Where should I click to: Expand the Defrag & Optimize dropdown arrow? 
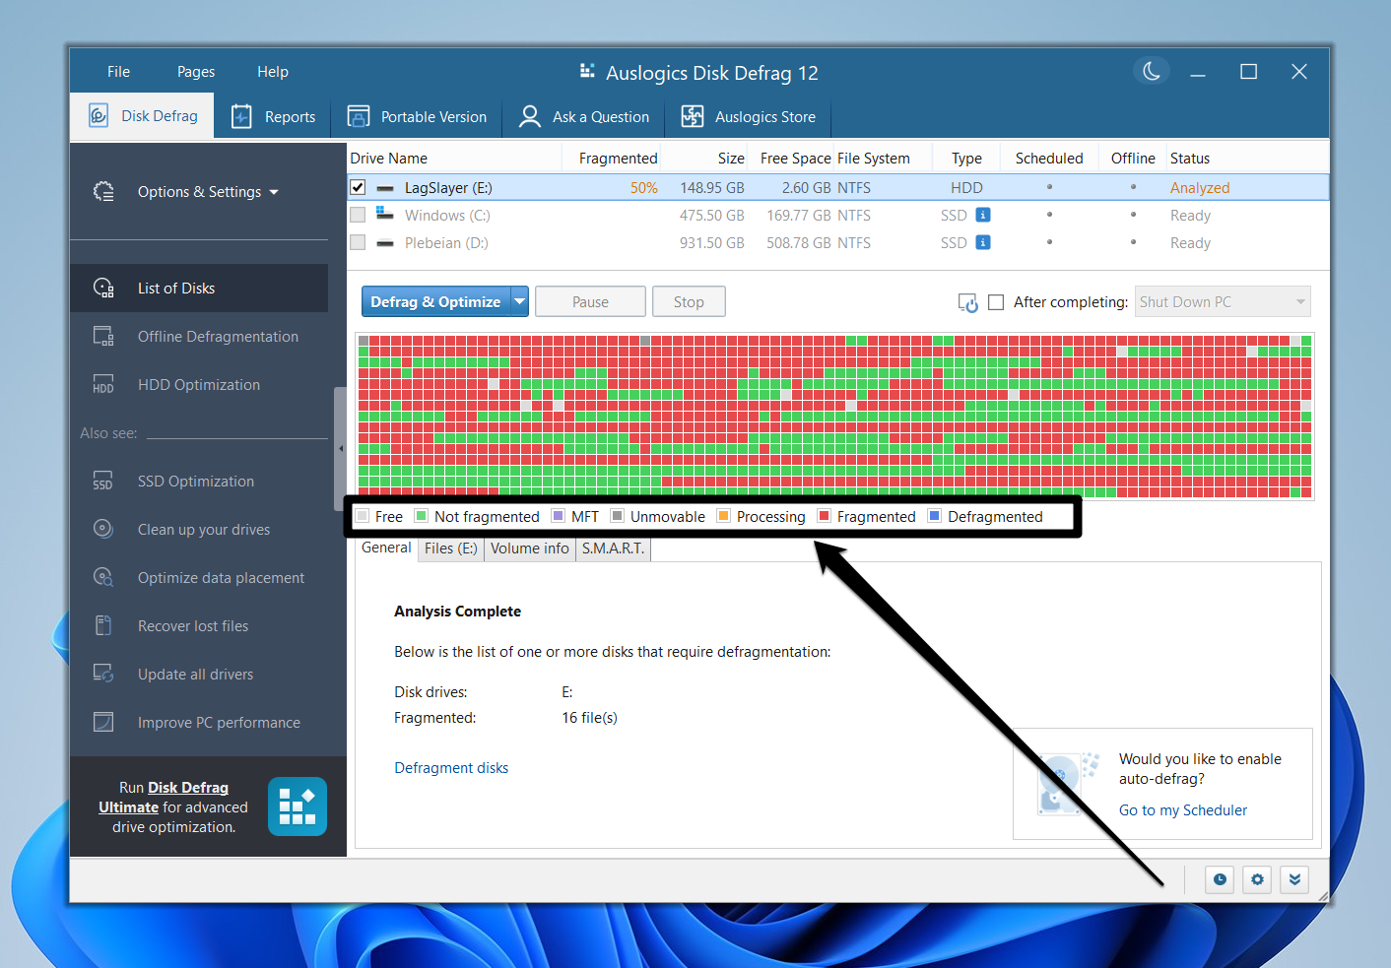pyautogui.click(x=519, y=301)
